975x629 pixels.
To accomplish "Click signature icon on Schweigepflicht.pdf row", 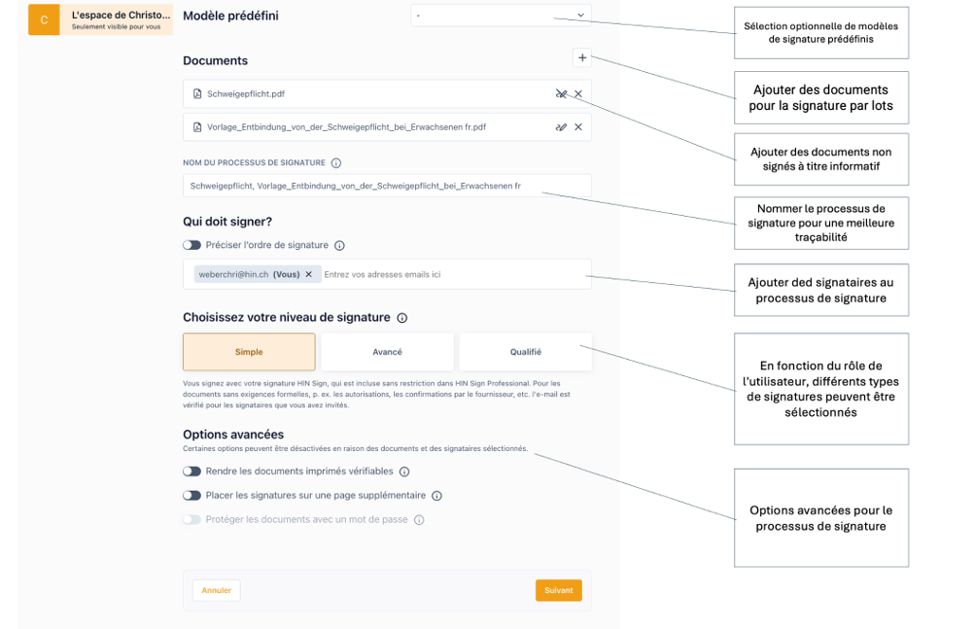I will coord(561,94).
